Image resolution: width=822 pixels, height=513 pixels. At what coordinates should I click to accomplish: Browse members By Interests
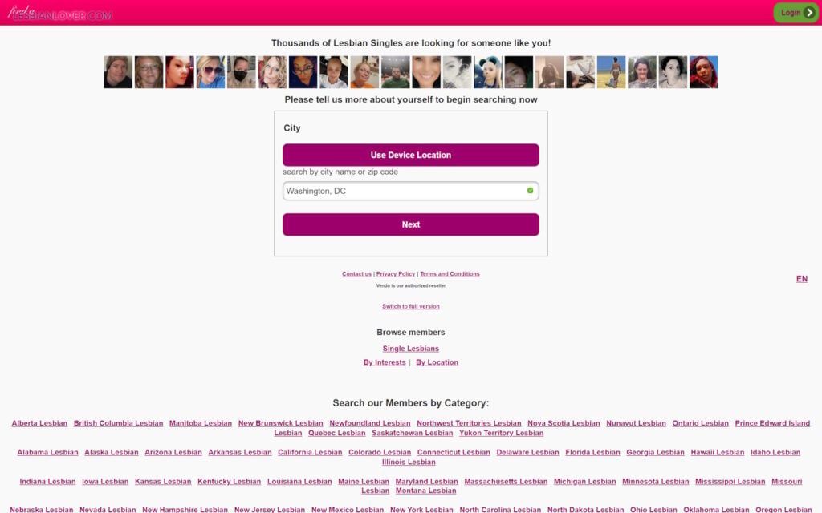pos(385,362)
